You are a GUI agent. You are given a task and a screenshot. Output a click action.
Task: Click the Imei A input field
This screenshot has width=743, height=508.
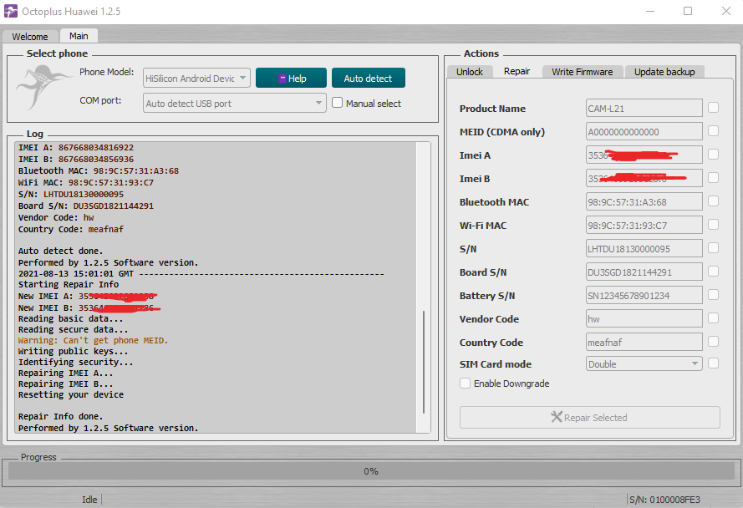(644, 155)
